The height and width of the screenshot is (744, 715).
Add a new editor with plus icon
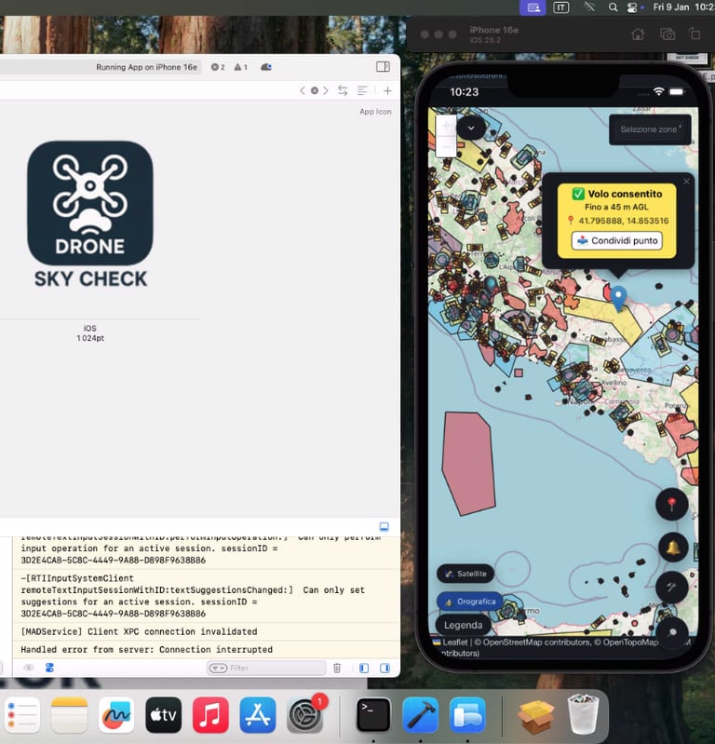[387, 90]
